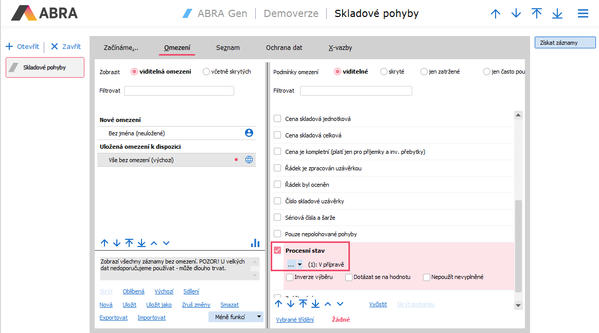Switch to the Seznam tab
Viewport: 599px width, 333px height.
point(228,48)
